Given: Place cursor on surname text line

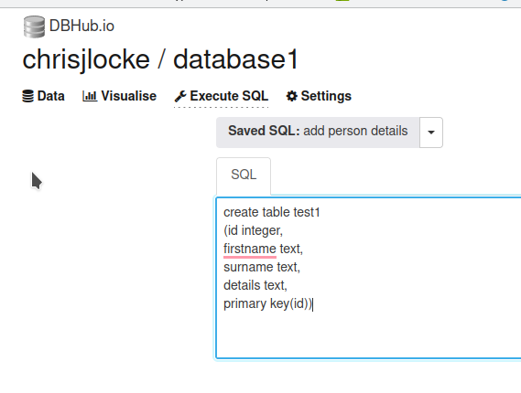Looking at the screenshot, I should tap(262, 267).
